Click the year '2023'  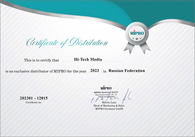click(94, 70)
